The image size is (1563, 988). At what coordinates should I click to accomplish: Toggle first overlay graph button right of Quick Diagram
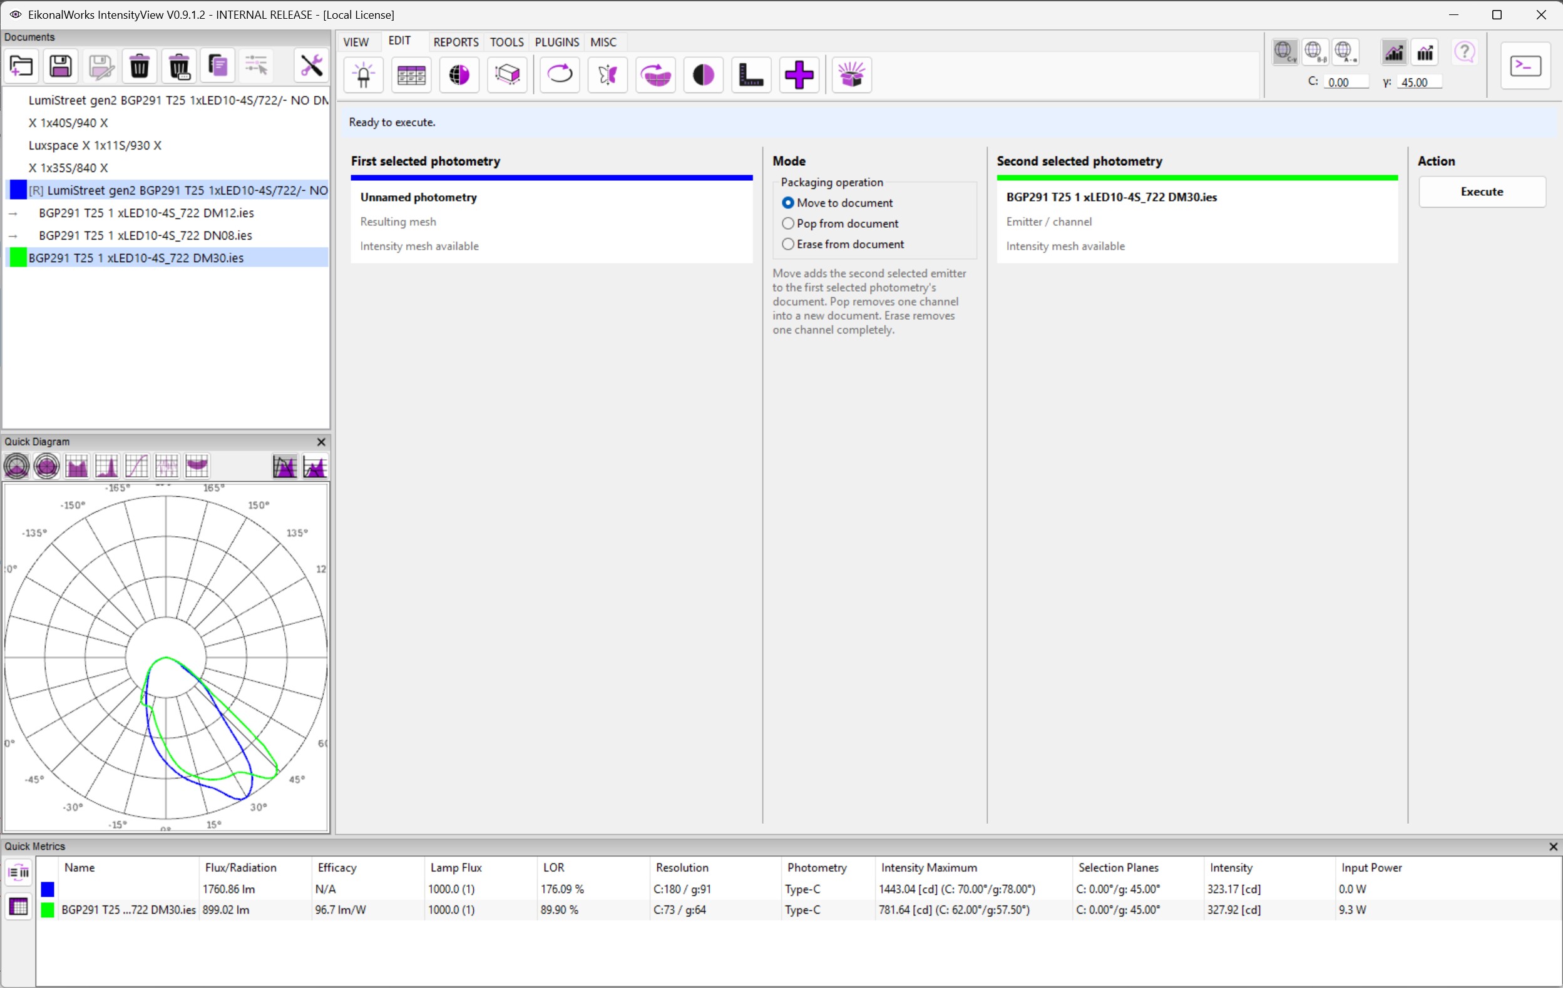pyautogui.click(x=285, y=466)
